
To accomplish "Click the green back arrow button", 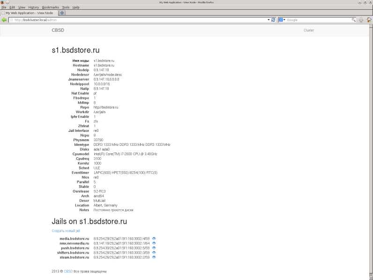I will click(x=4, y=20).
